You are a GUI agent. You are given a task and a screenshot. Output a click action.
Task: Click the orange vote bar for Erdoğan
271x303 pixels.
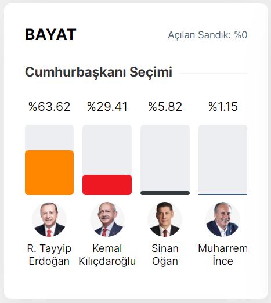point(49,172)
